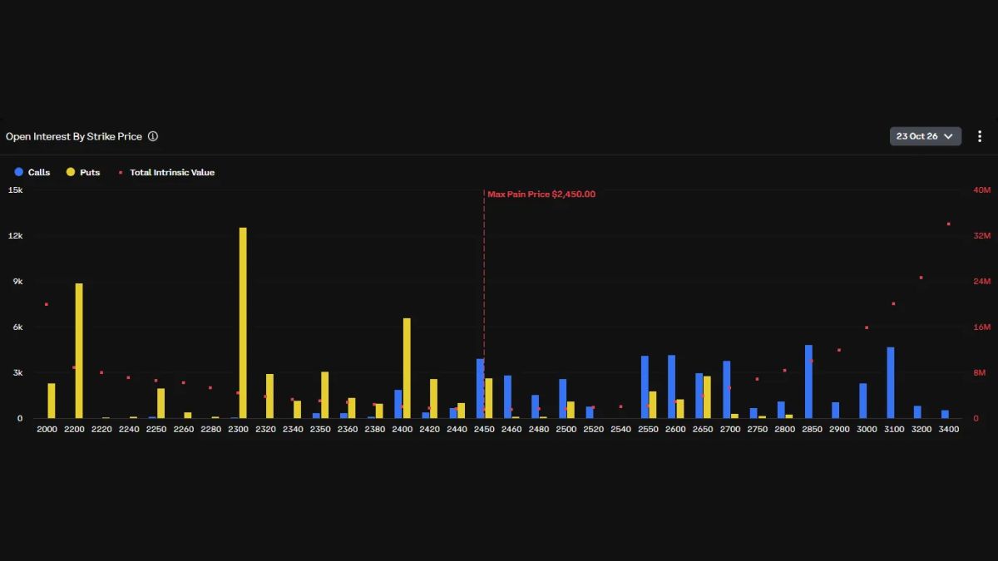This screenshot has width=998, height=561.
Task: Click the 3100 strike axis label
Action: coord(894,429)
